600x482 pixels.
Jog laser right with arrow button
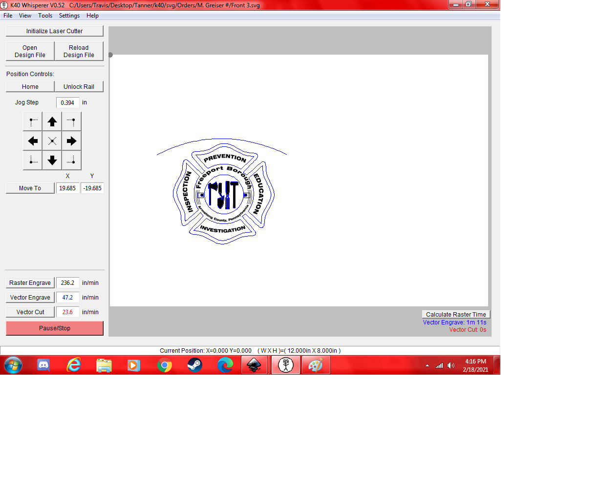(x=71, y=141)
